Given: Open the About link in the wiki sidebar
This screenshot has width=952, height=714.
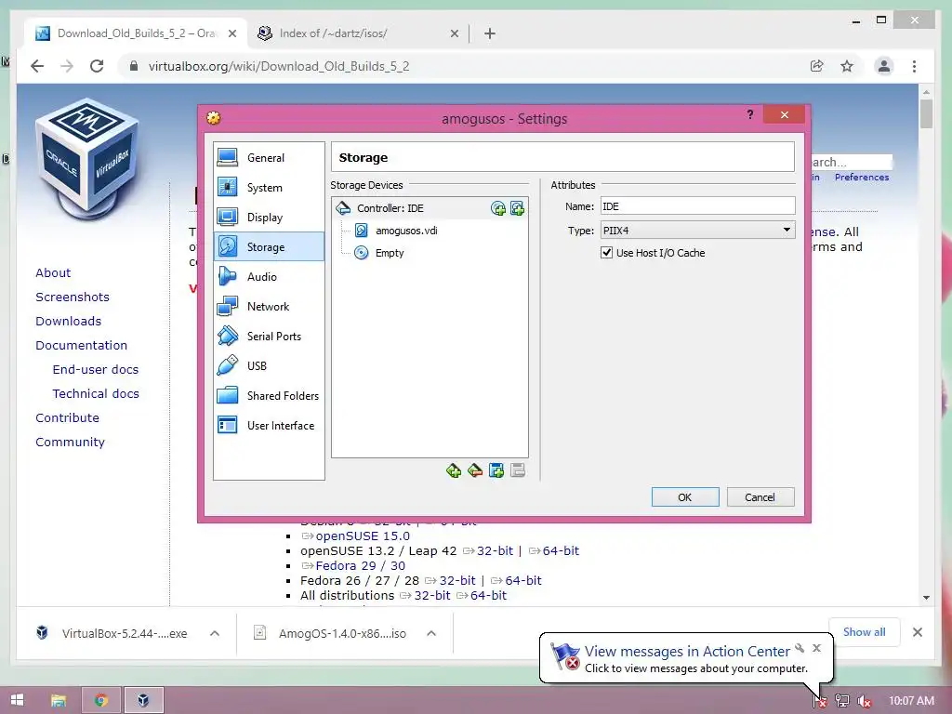Looking at the screenshot, I should (53, 272).
